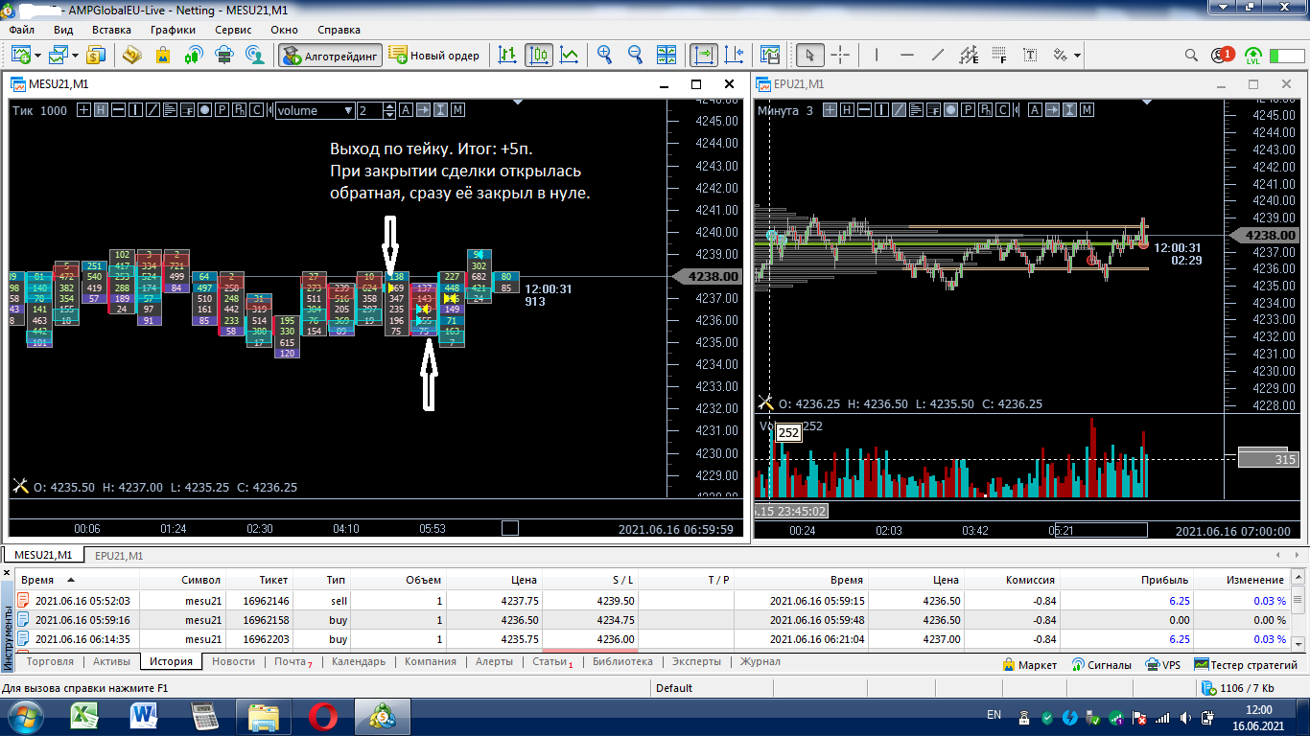Toggle the M button in EPU21 chart panel
This screenshot has height=736, width=1310.
click(x=1088, y=110)
